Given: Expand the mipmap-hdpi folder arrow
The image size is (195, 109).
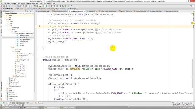Looking at the screenshot, I should pos(13,64).
